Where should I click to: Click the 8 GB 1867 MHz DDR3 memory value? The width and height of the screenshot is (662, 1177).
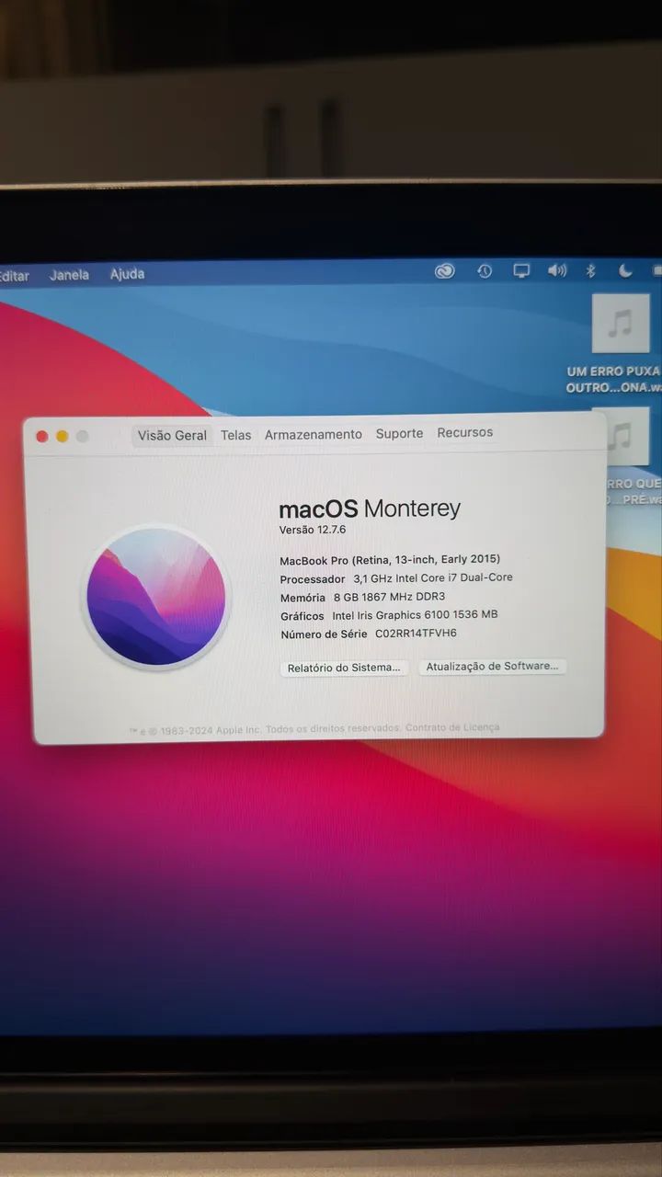click(389, 597)
